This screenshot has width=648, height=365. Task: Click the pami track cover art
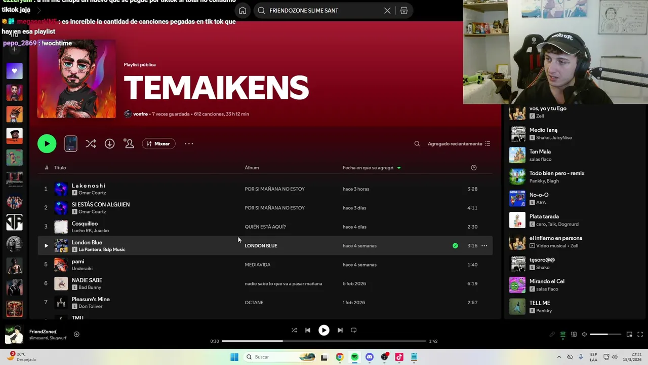pos(61,265)
